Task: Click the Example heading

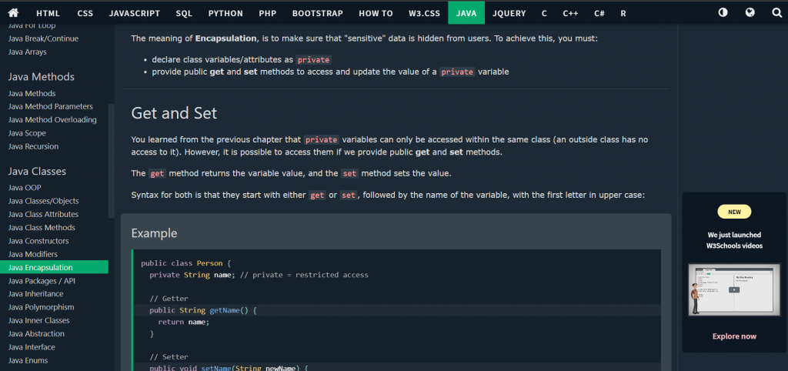Action: pyautogui.click(x=154, y=233)
